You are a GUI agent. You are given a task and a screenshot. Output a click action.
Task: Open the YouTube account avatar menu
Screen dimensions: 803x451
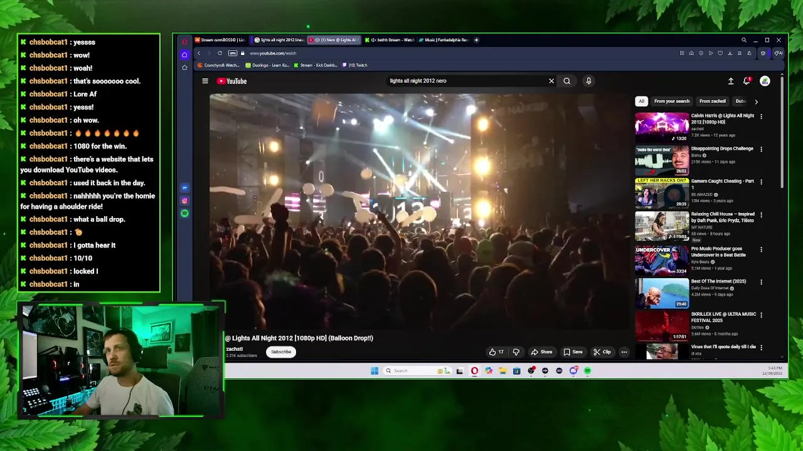point(765,81)
